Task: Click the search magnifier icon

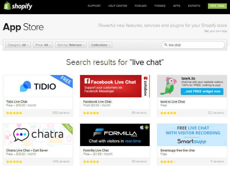Action: point(165,45)
